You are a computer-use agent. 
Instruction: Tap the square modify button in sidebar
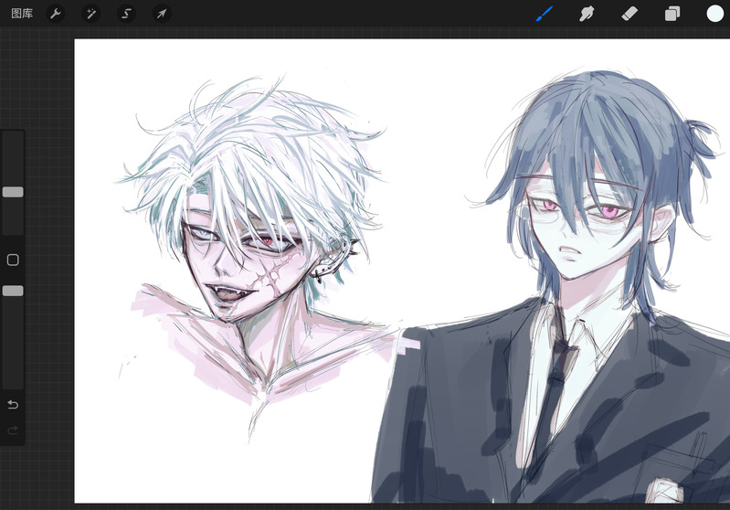click(x=13, y=260)
